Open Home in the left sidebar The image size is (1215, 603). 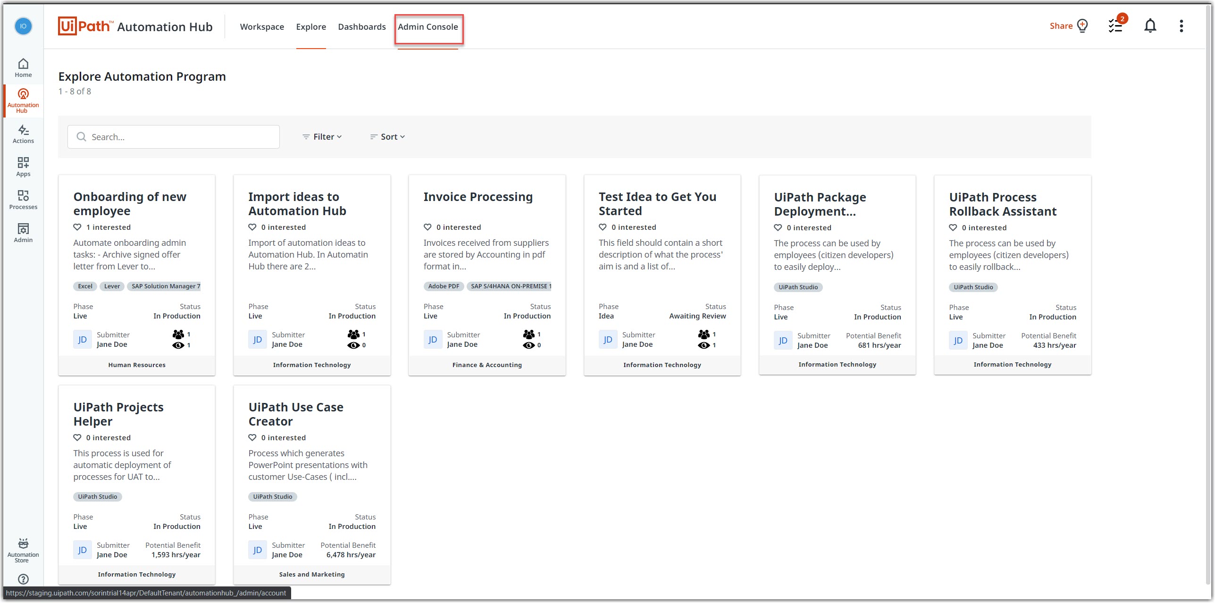click(x=23, y=67)
